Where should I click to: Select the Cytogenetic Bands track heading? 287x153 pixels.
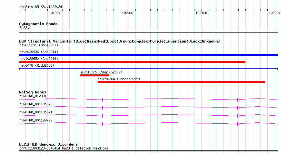(38, 24)
